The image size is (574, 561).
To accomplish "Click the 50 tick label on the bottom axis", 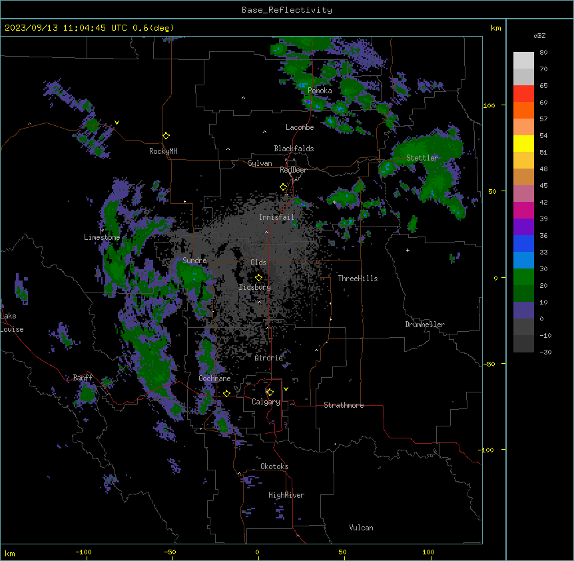I will [x=342, y=552].
